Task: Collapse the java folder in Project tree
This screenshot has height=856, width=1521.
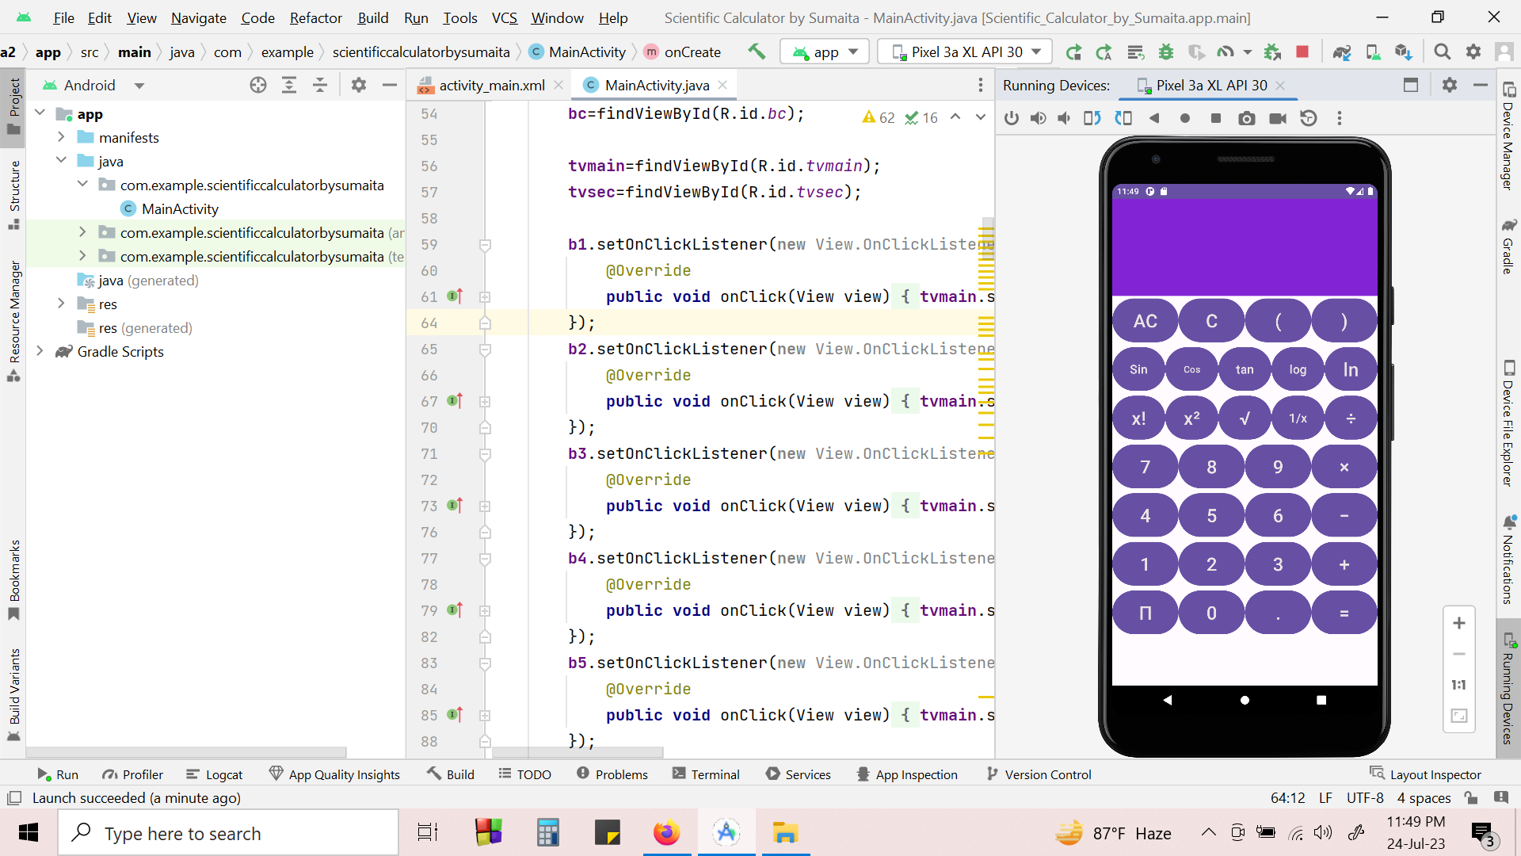Action: (x=61, y=161)
